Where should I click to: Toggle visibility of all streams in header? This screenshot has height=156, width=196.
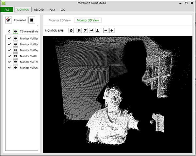point(15,31)
